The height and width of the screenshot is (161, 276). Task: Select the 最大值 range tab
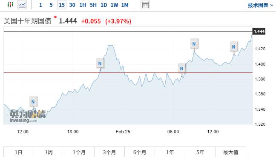point(230,152)
